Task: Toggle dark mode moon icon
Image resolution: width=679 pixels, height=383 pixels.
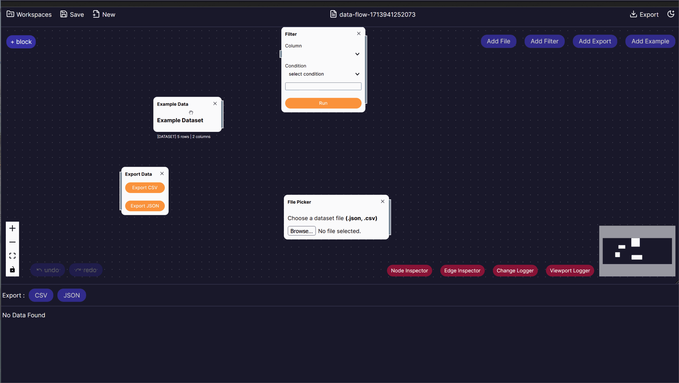Action: [671, 14]
